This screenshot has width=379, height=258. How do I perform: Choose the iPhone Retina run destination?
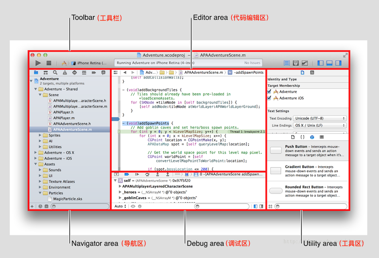click(89, 63)
